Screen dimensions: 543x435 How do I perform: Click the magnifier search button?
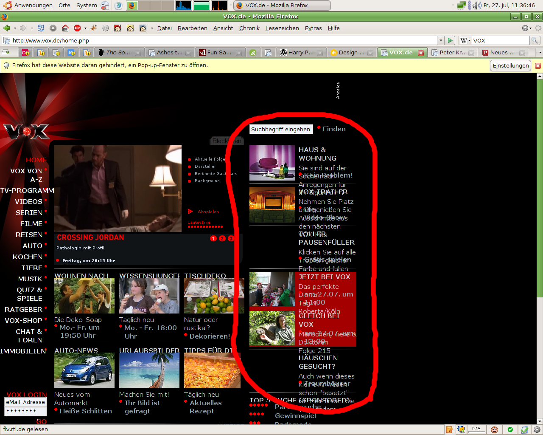point(535,40)
